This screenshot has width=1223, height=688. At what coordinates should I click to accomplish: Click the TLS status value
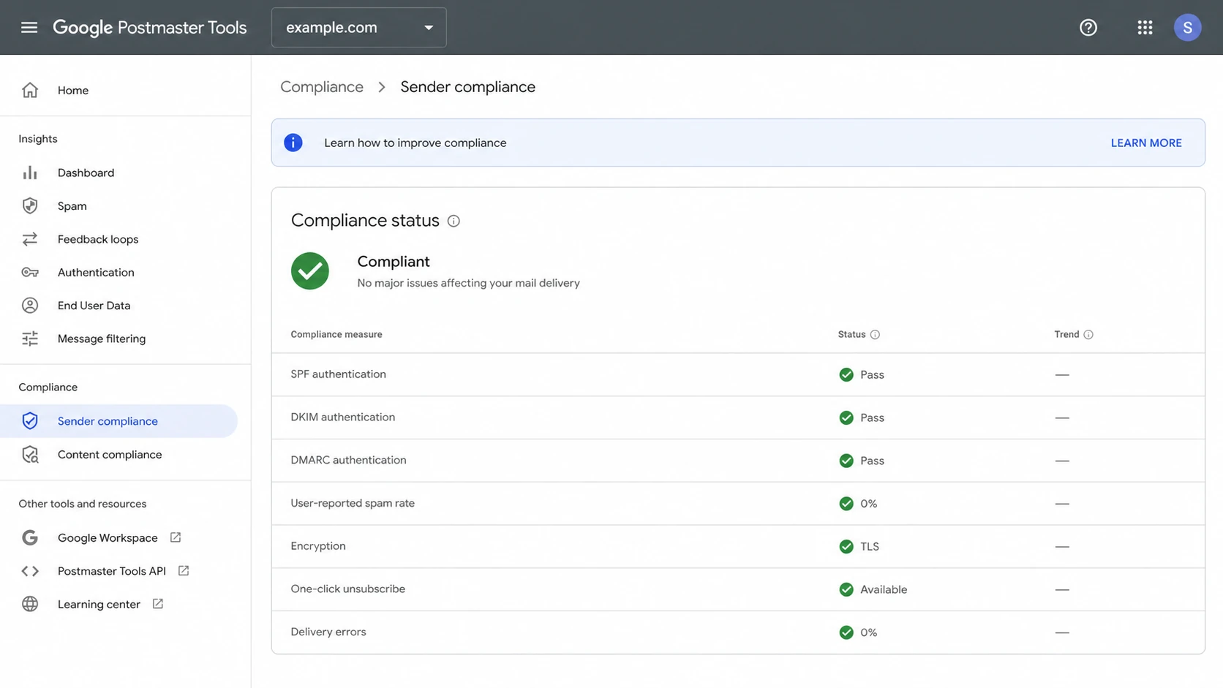870,546
